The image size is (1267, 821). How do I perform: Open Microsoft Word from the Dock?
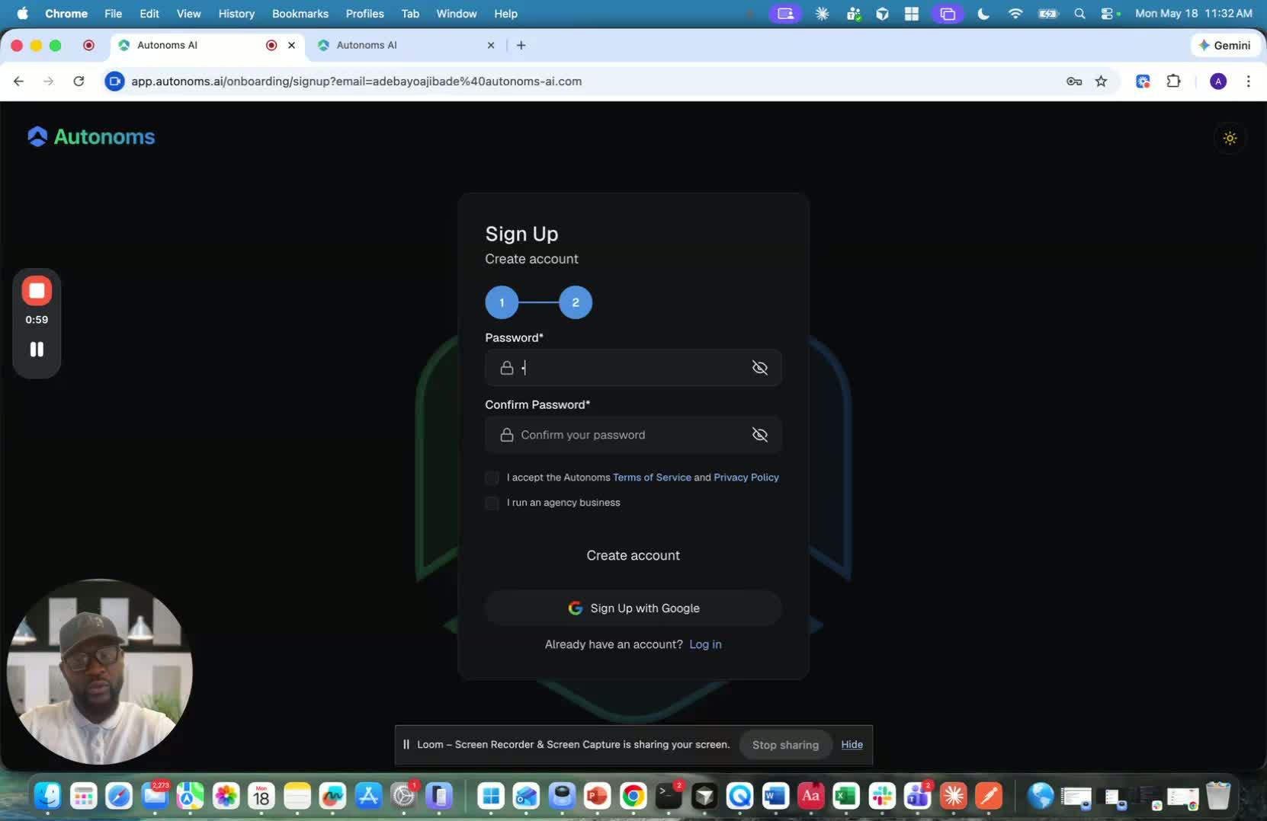point(775,796)
